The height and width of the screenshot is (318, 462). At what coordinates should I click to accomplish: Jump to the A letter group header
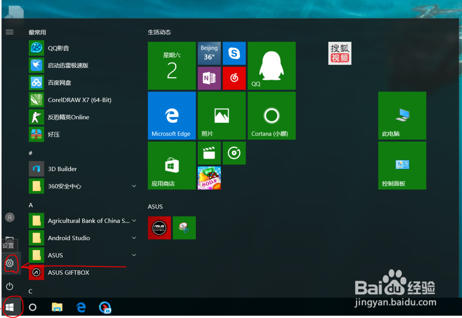click(30, 205)
